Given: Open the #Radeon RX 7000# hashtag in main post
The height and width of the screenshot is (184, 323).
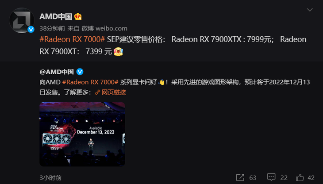Looking at the screenshot, I should (x=72, y=39).
